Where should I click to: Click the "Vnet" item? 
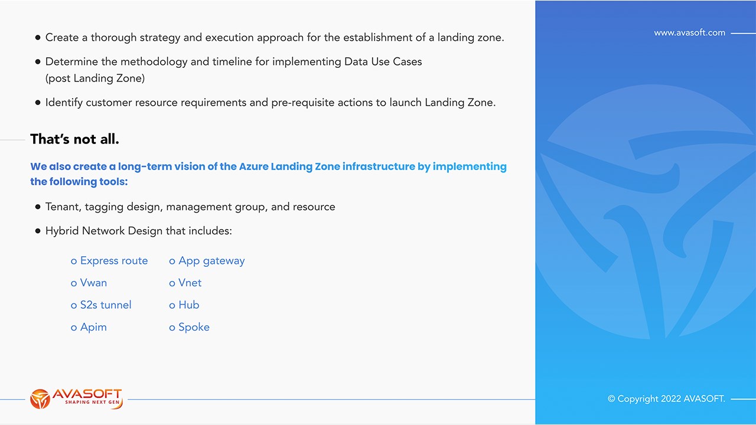coord(185,283)
